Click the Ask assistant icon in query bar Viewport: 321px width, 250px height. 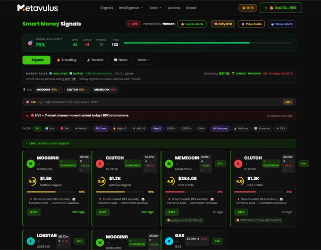pos(27,102)
